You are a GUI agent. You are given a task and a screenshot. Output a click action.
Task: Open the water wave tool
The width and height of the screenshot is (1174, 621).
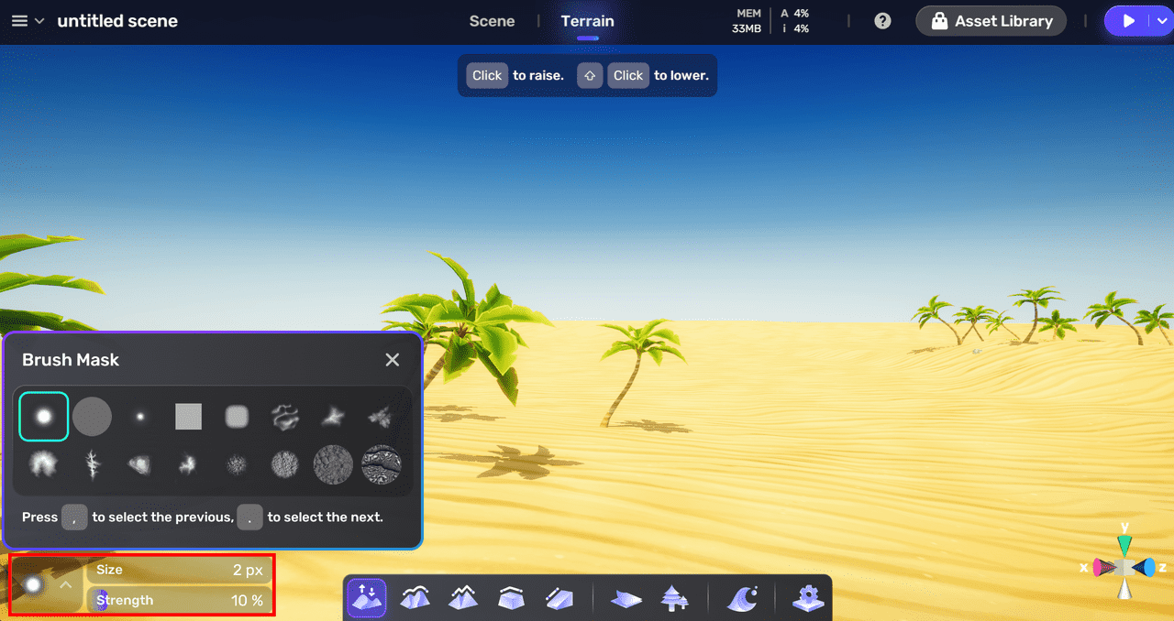coord(742,599)
